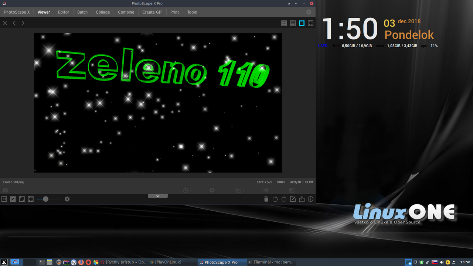The width and height of the screenshot is (473, 266).
Task: Close the current image with the X icon
Action: 5,23
